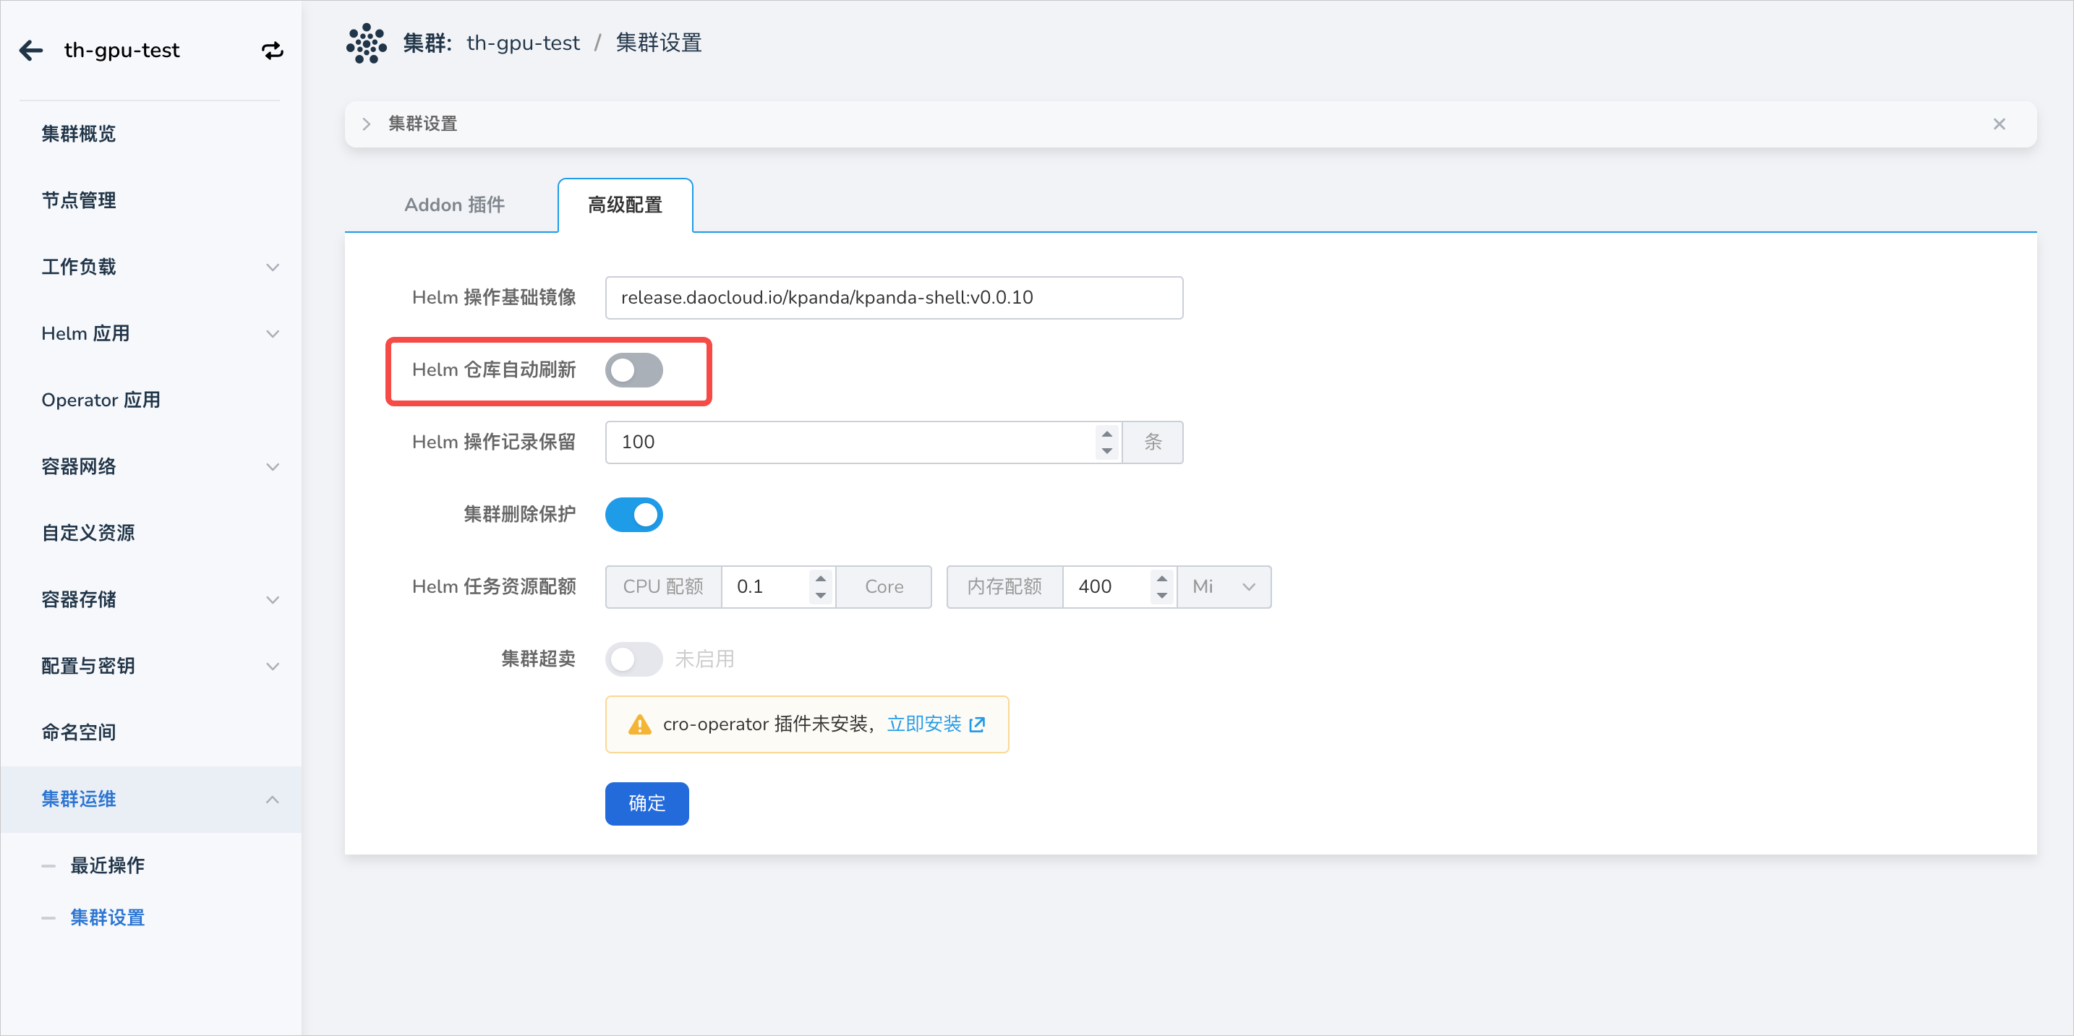Viewport: 2074px width, 1036px height.
Task: Toggle Helm 仓库自动刷新 switch
Action: click(x=633, y=370)
